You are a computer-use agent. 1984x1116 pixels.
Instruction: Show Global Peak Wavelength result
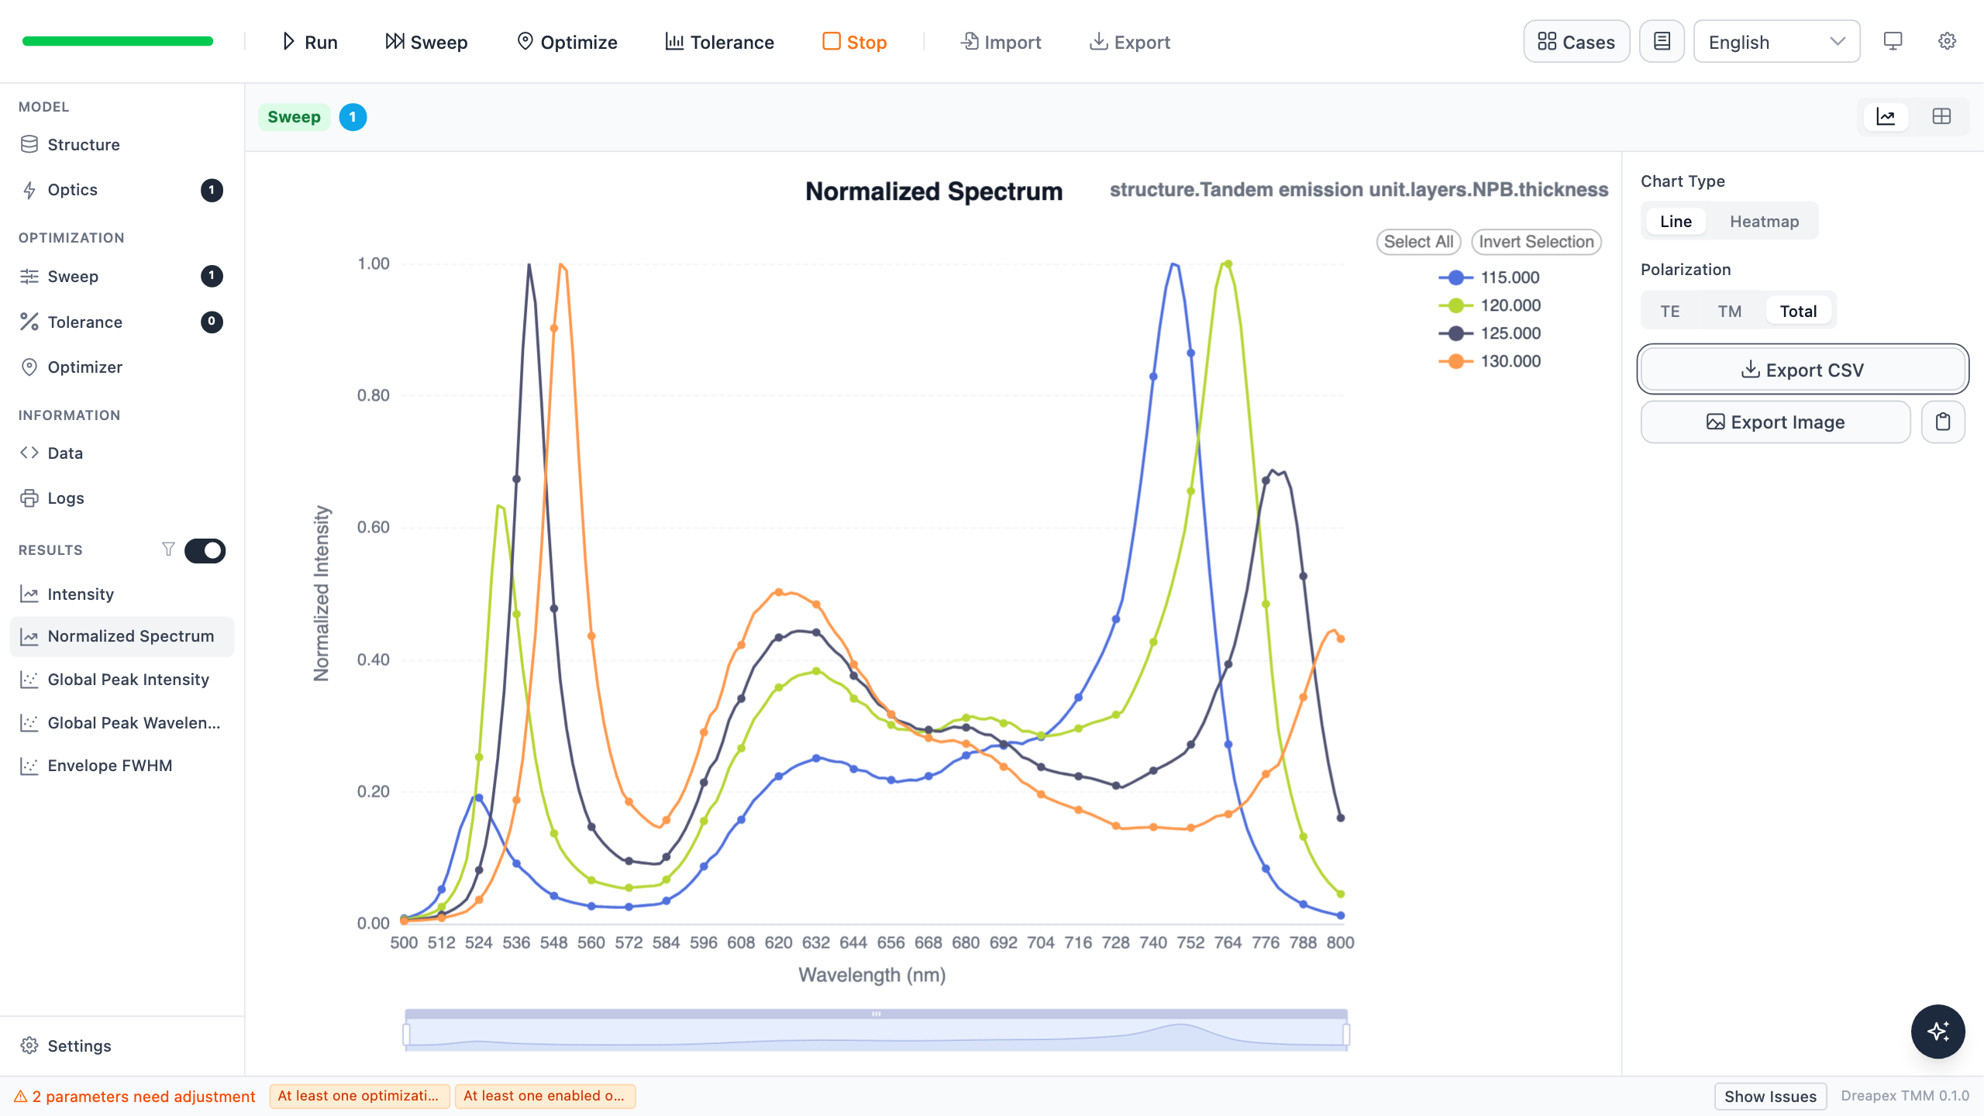point(122,723)
